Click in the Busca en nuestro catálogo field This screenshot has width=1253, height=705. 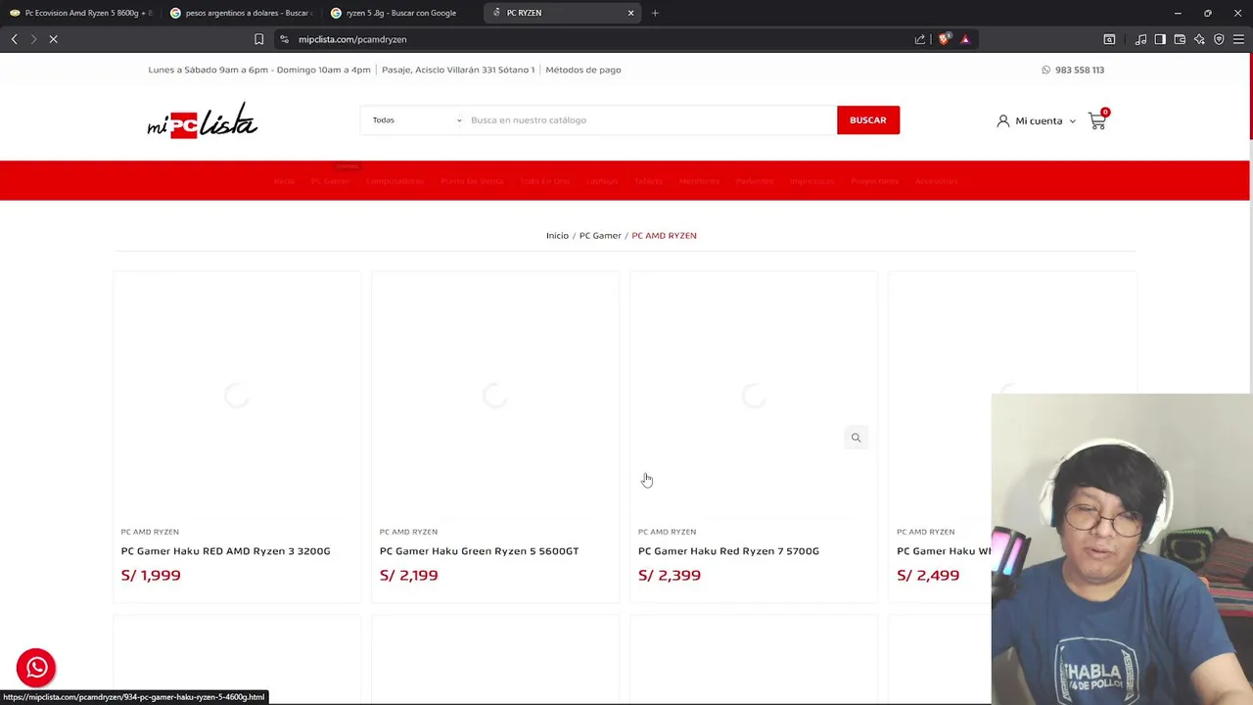[650, 119]
